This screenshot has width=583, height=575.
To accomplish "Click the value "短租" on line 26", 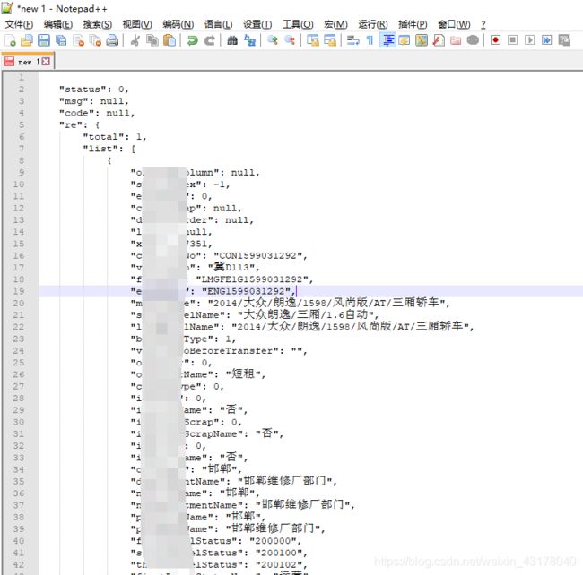I will coord(242,373).
